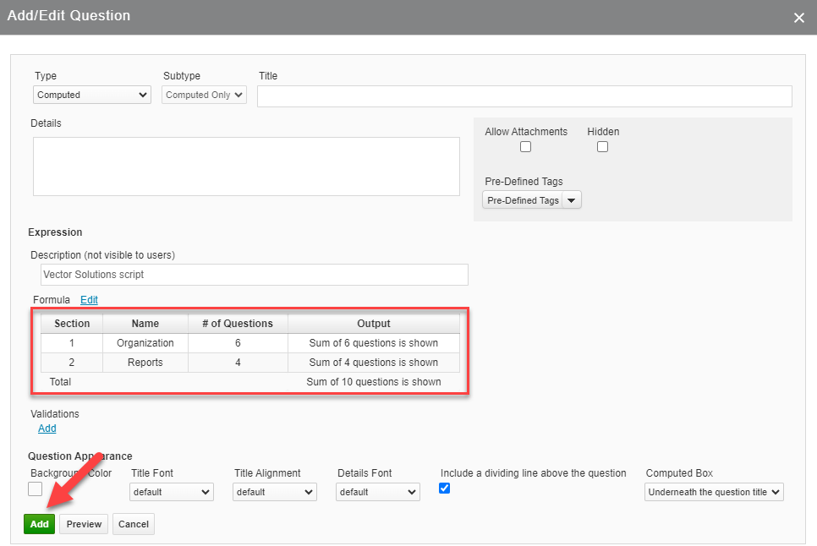Open the Title Font dropdown
Image resolution: width=817 pixels, height=546 pixels.
[172, 492]
